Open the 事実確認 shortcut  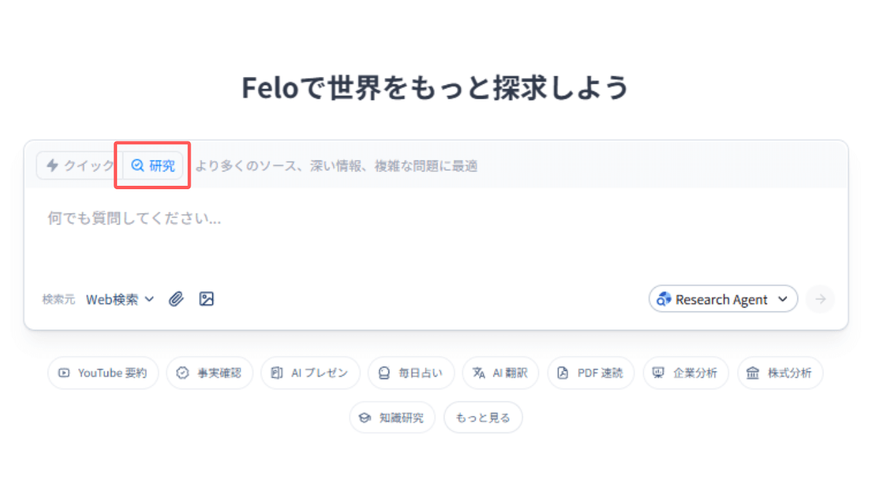tap(210, 373)
